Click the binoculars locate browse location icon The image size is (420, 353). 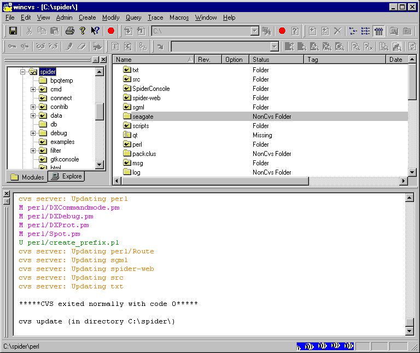click(267, 31)
